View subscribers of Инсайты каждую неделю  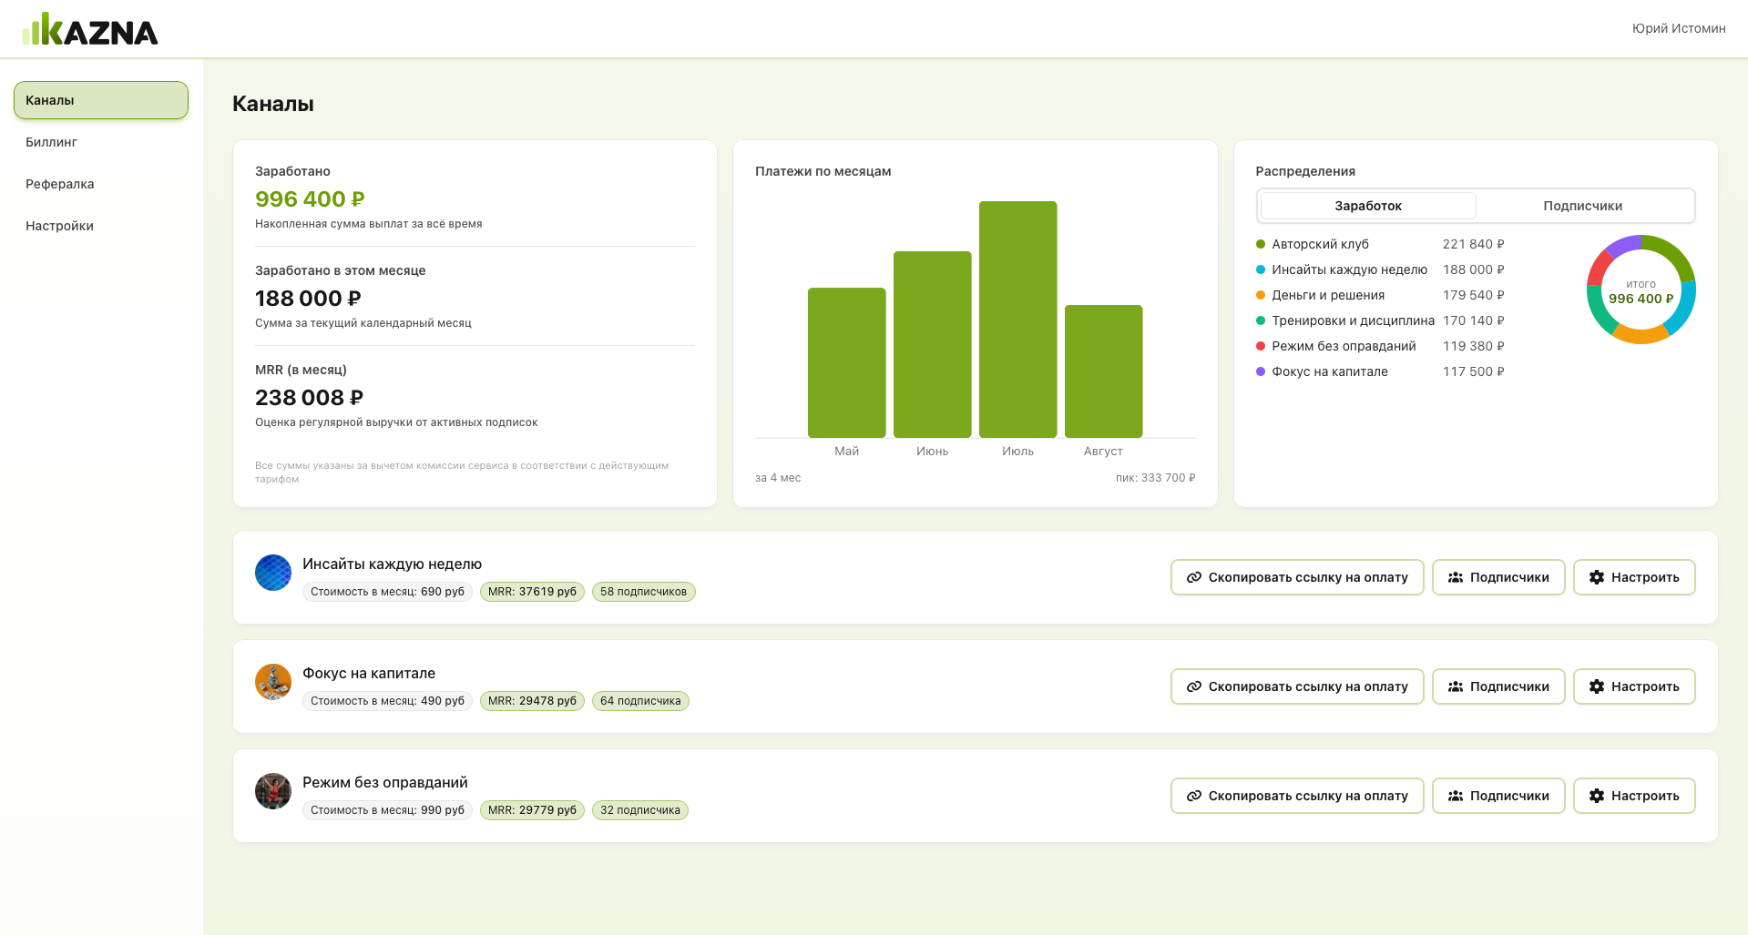[x=1498, y=577]
